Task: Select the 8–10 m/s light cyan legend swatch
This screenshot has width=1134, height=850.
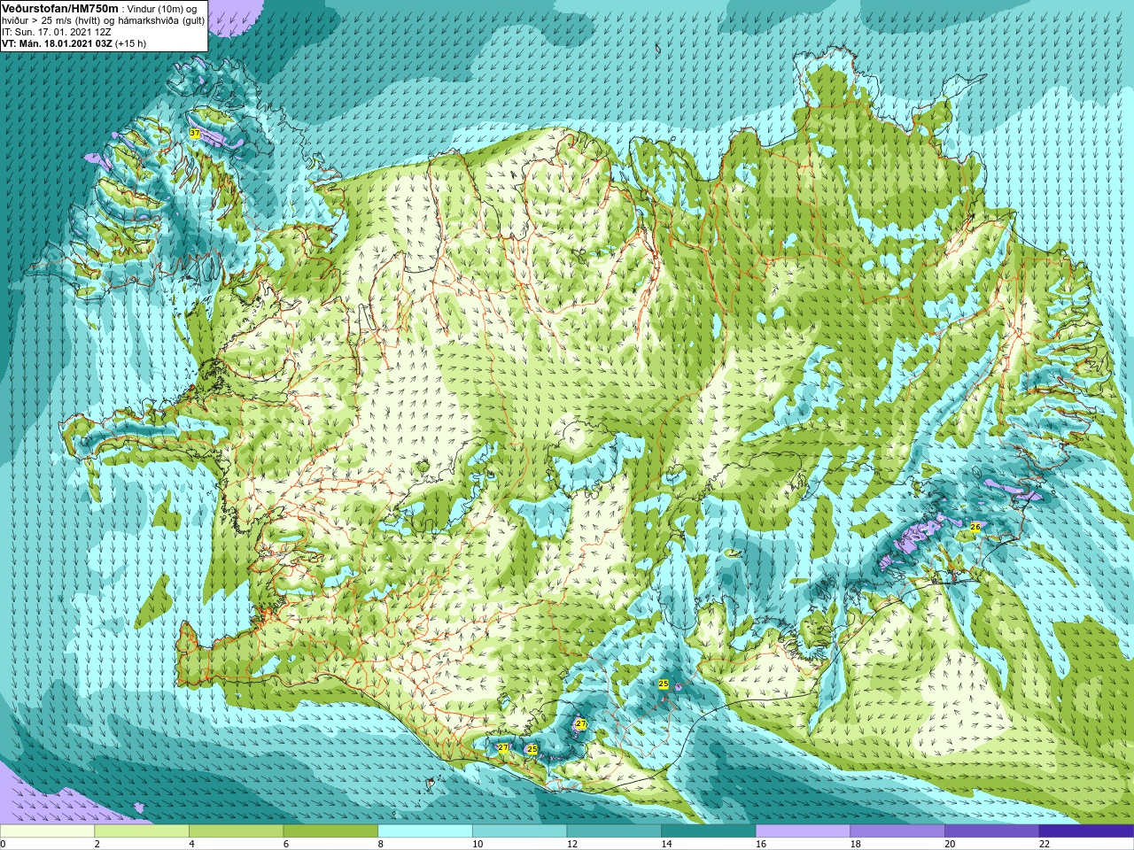Action: 425,831
